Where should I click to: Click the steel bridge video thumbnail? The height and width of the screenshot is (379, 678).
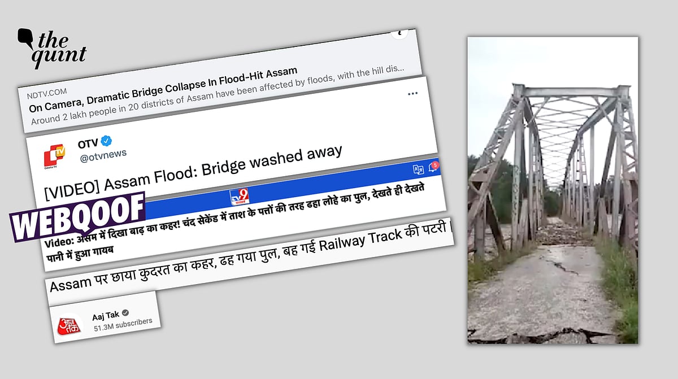tap(553, 190)
